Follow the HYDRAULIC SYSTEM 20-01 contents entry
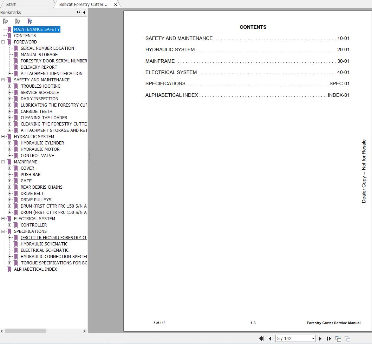The height and width of the screenshot is (344, 372). (247, 49)
